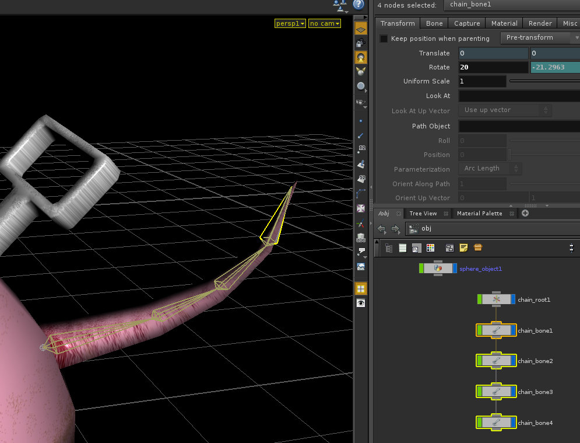Viewport: 580px width, 443px height.
Task: Click the eye visibility icon in viewport toolbar
Action: click(x=361, y=304)
